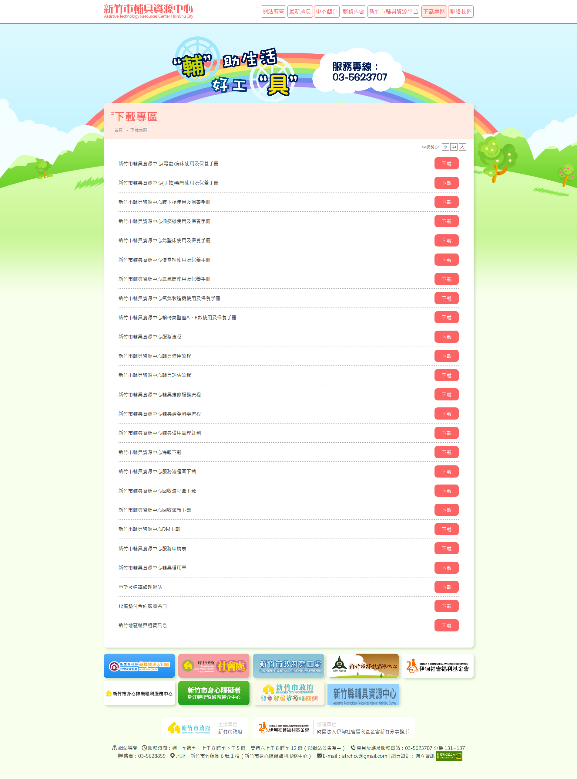The image size is (577, 779).
Task: Open the 中心簡介 menu
Action: coord(327,12)
